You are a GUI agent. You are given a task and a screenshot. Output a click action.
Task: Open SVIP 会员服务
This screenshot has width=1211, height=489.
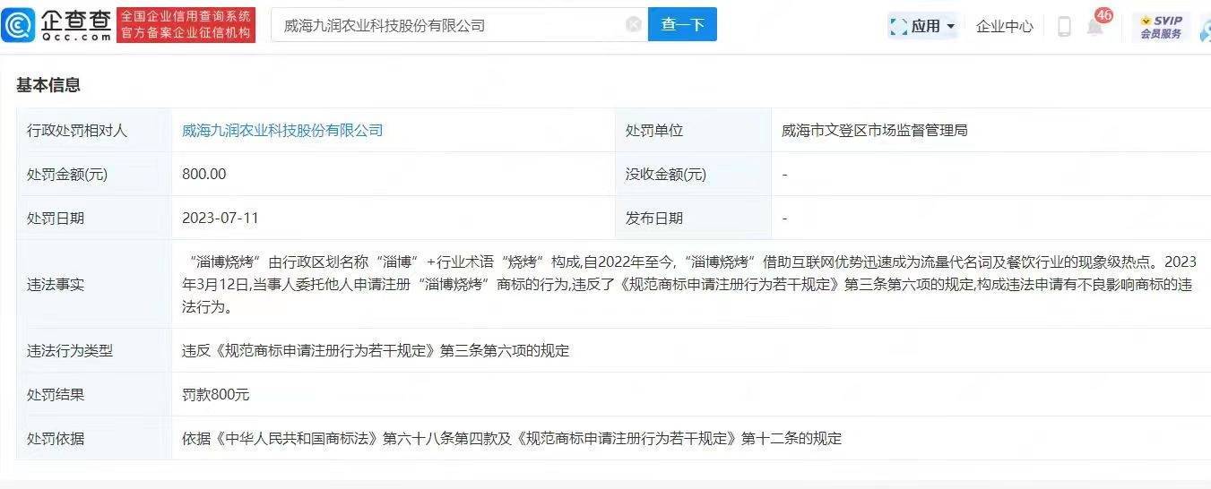1161,27
